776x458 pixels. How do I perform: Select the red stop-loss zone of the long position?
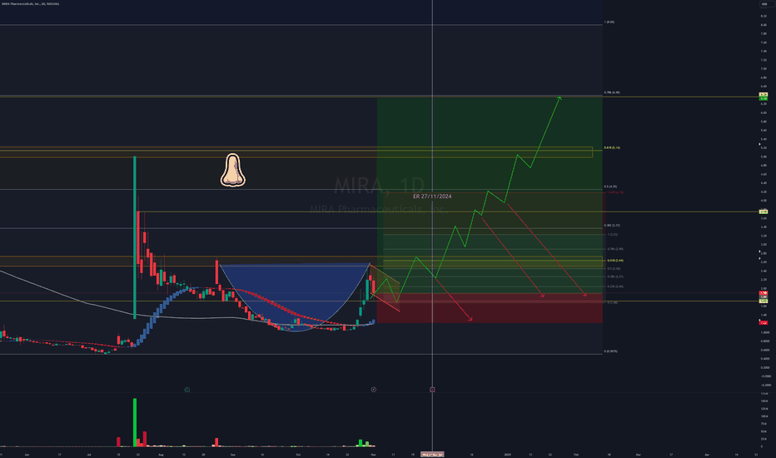tap(490, 308)
